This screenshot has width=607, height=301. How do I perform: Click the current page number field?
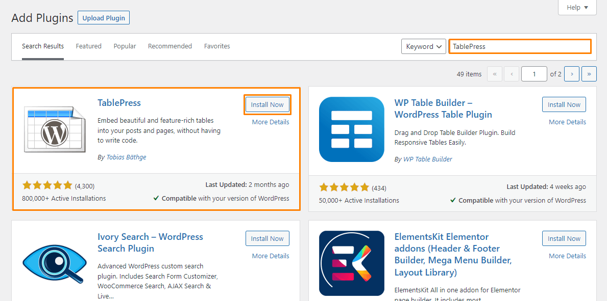(534, 74)
